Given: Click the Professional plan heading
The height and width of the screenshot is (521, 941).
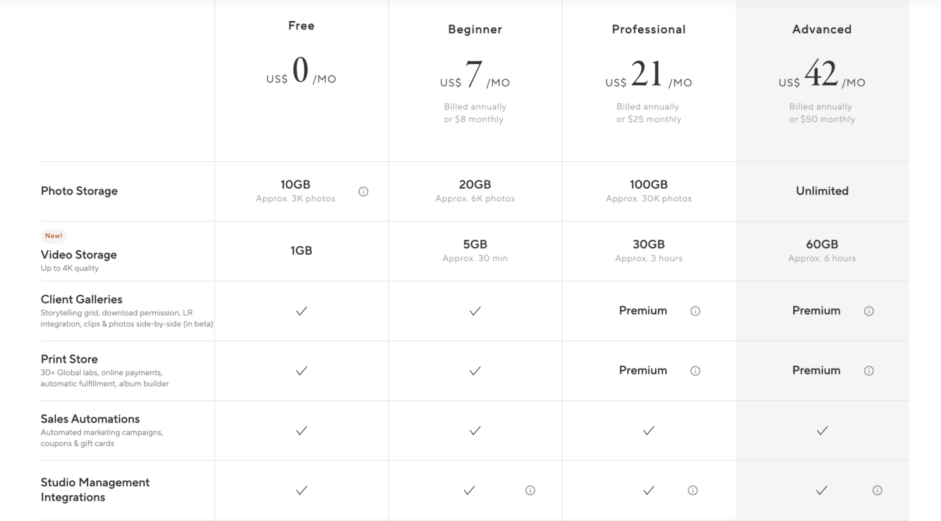Looking at the screenshot, I should coord(648,29).
